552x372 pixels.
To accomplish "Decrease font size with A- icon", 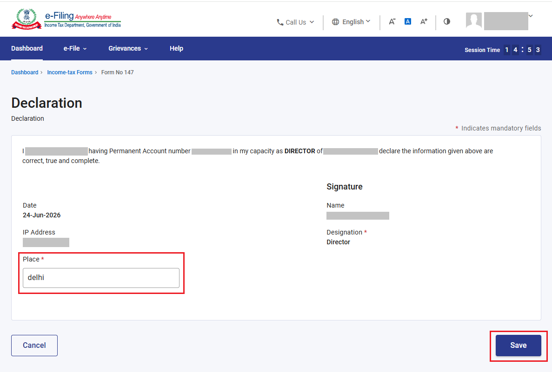I will click(392, 22).
